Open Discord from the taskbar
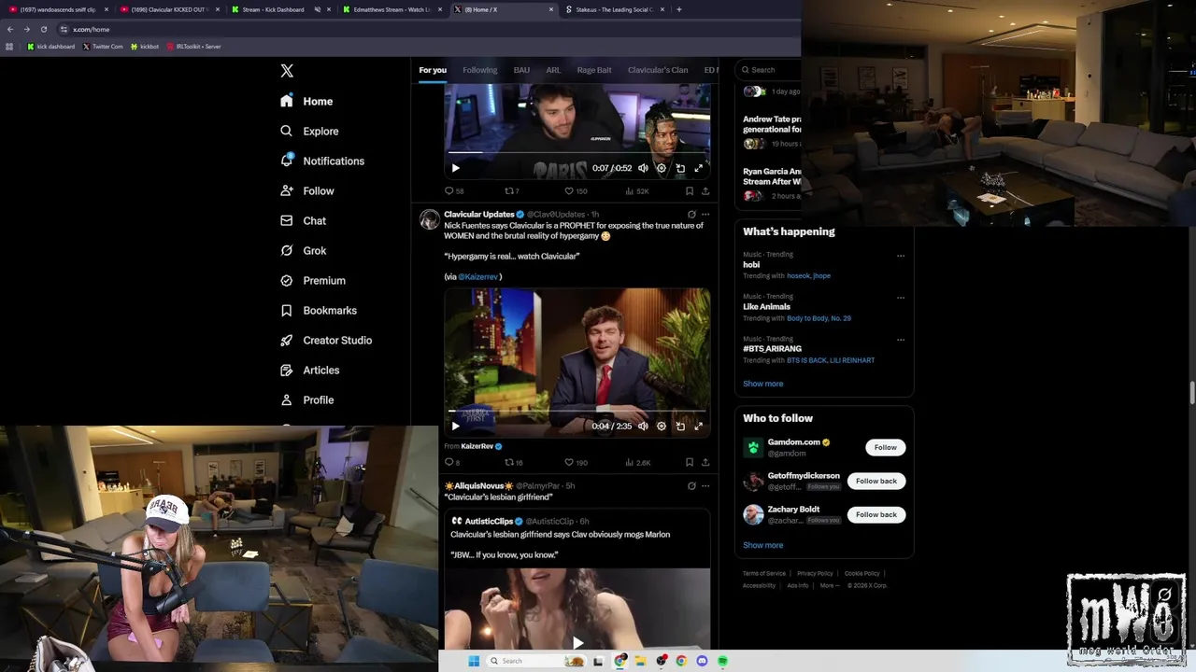This screenshot has height=672, width=1196. [x=702, y=661]
